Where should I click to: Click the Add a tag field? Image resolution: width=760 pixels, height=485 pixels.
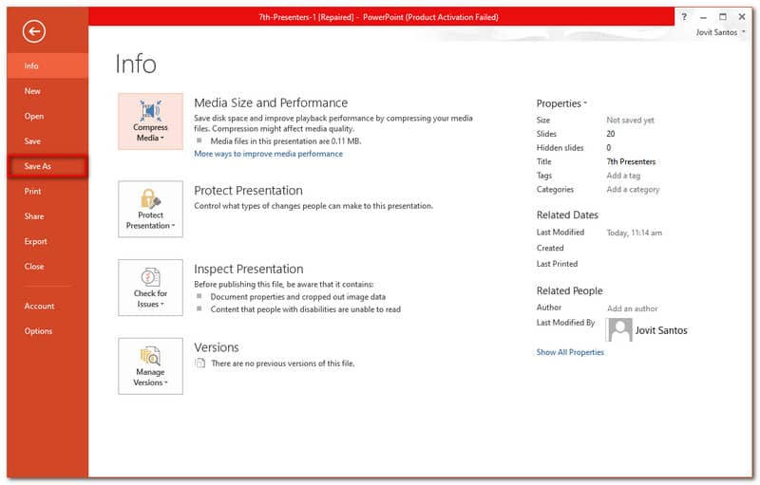tap(623, 176)
